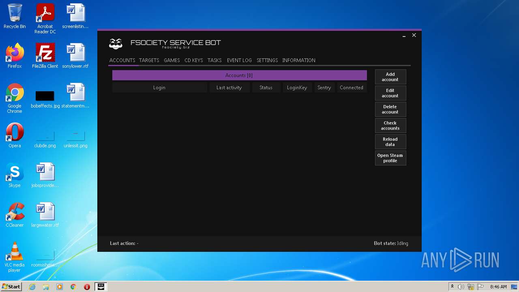Click the Edit account button

(390, 93)
